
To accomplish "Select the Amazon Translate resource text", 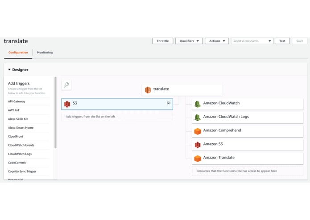I will (x=219, y=158).
